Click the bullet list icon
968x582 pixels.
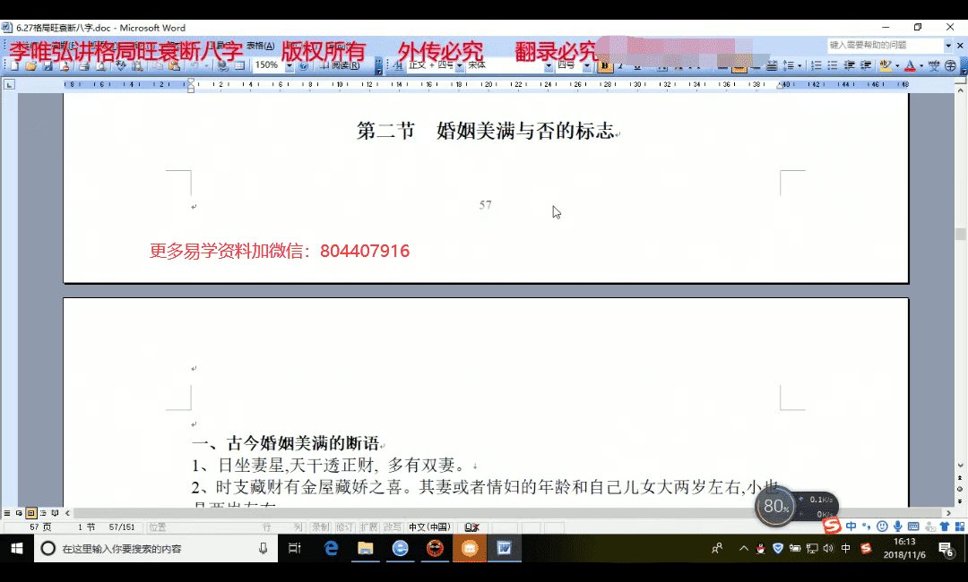tap(833, 65)
